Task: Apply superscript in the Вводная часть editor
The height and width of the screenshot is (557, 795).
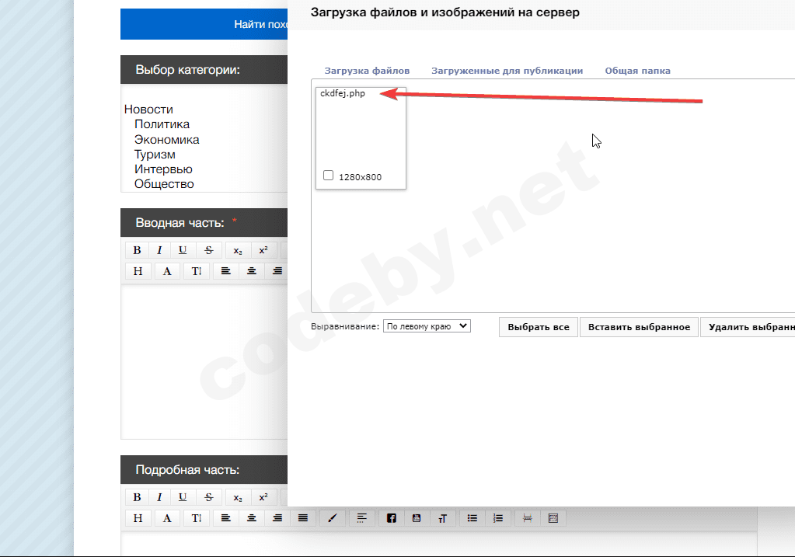Action: pyautogui.click(x=263, y=250)
